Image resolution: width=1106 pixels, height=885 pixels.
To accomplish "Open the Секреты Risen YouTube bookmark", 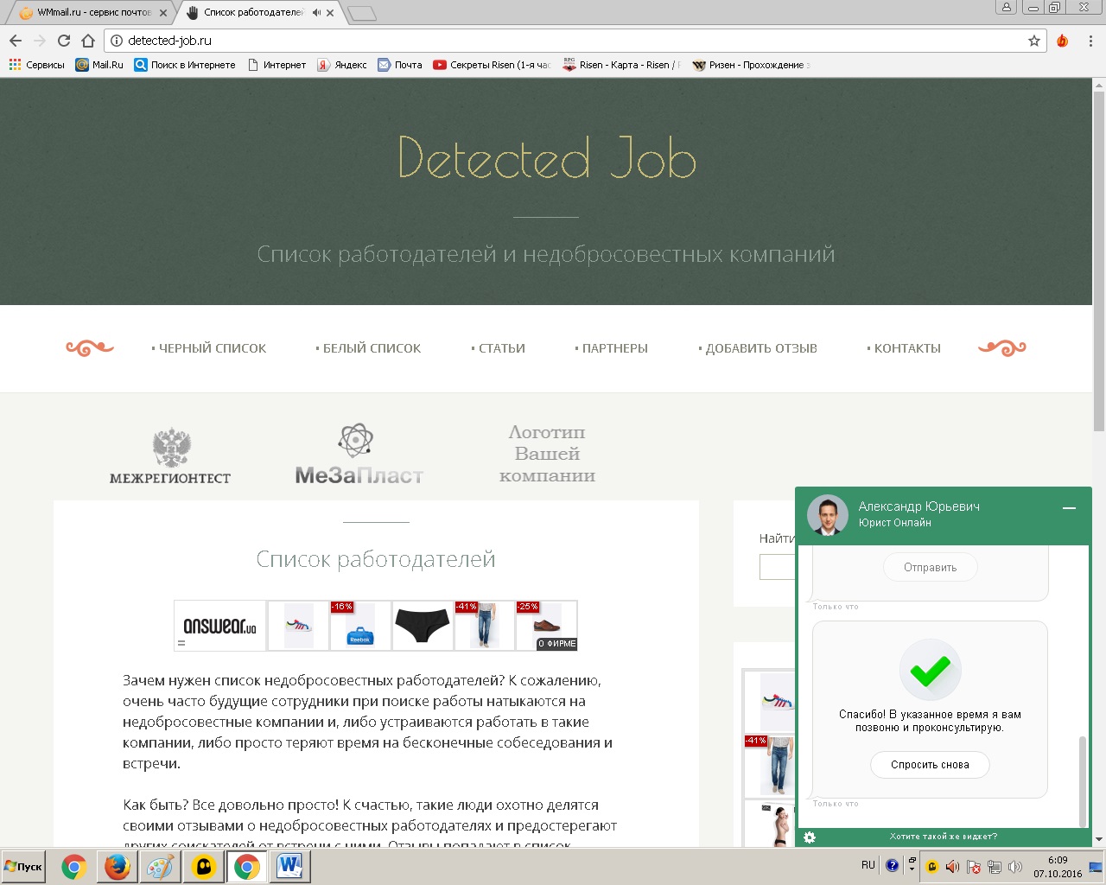I will click(x=492, y=65).
